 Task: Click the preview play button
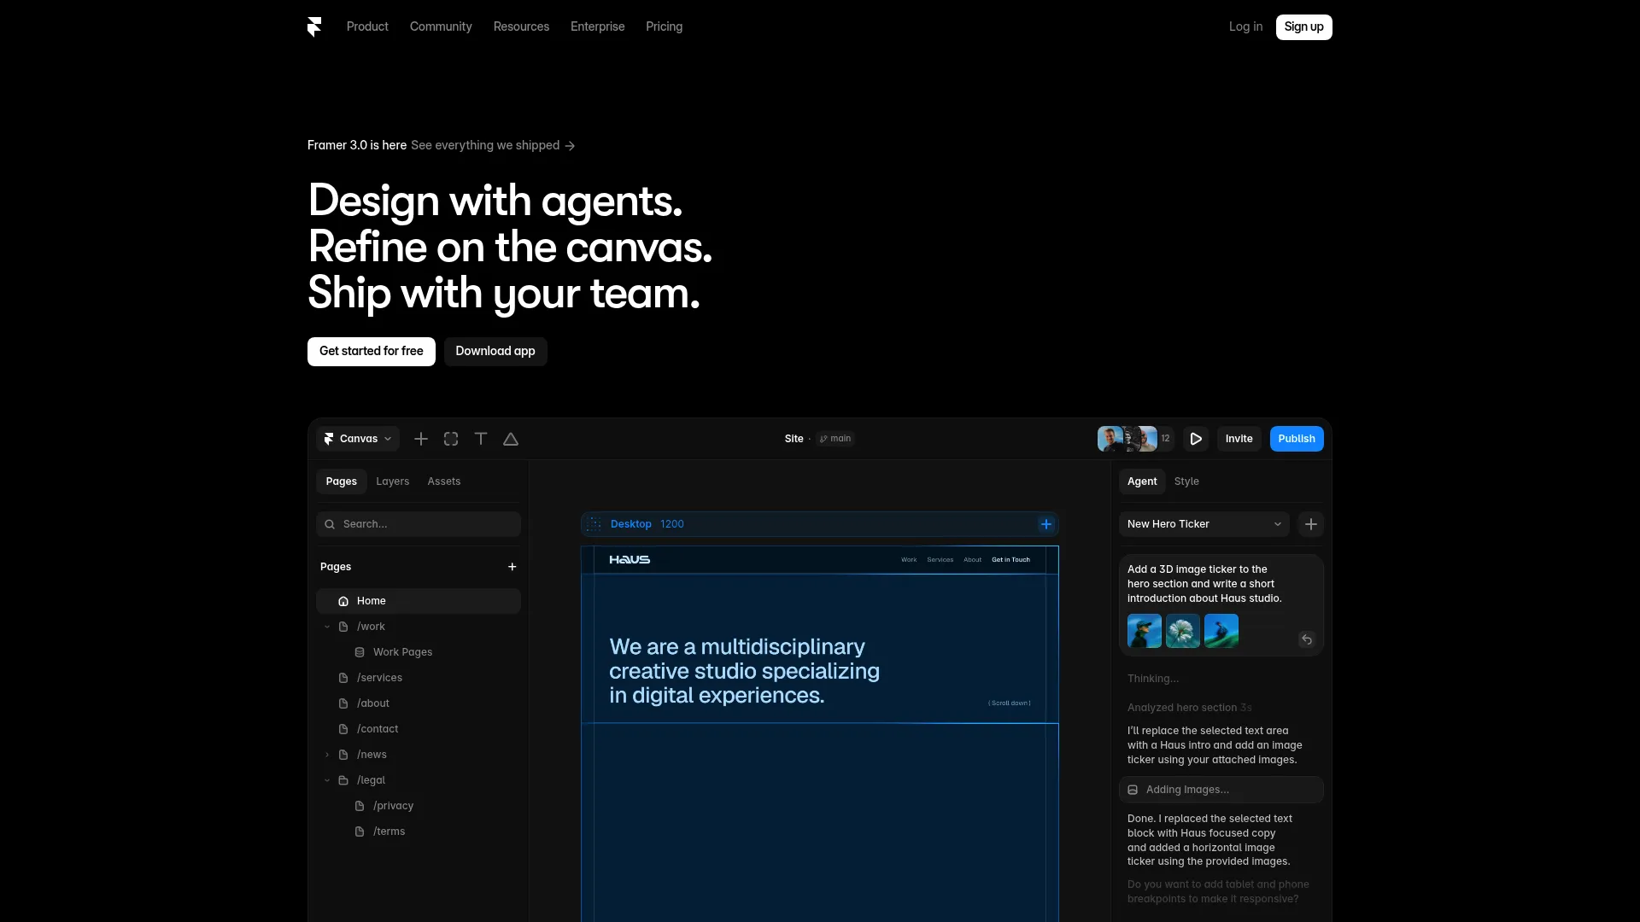click(1196, 439)
